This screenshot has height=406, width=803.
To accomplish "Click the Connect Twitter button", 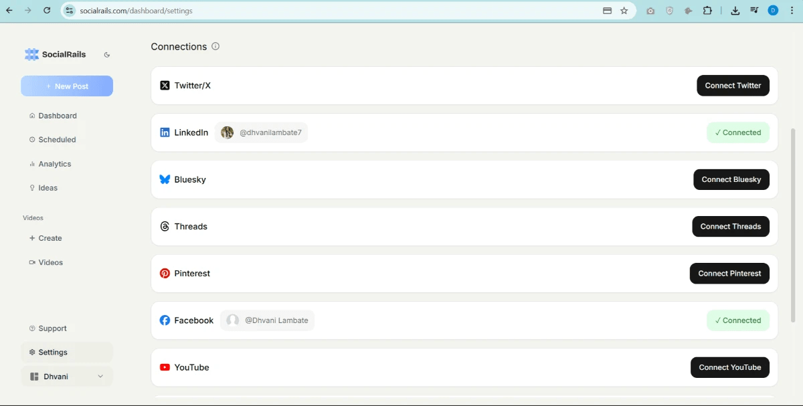I will [x=733, y=85].
